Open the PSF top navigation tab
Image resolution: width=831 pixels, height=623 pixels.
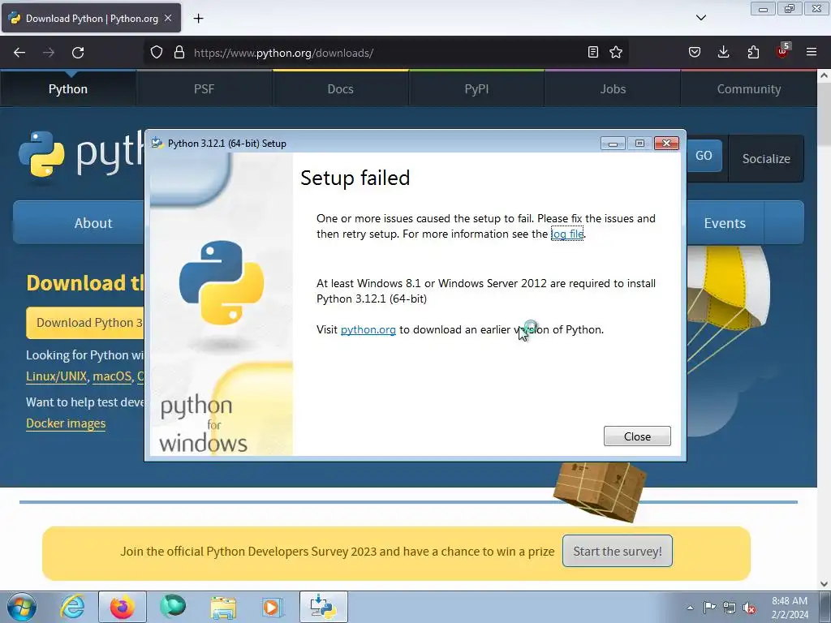(x=204, y=89)
